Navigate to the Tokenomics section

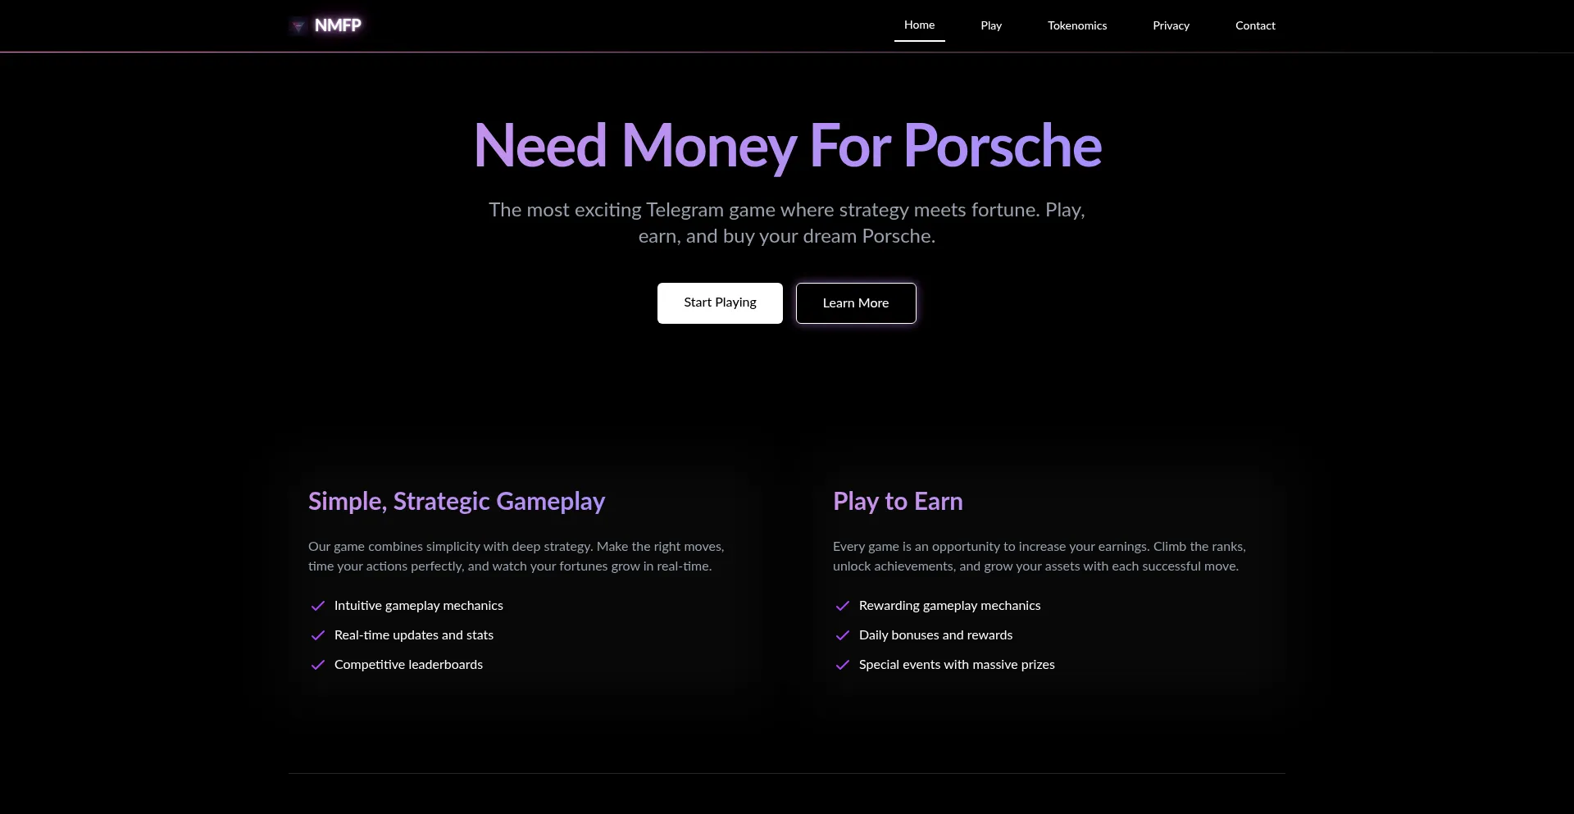tap(1076, 25)
